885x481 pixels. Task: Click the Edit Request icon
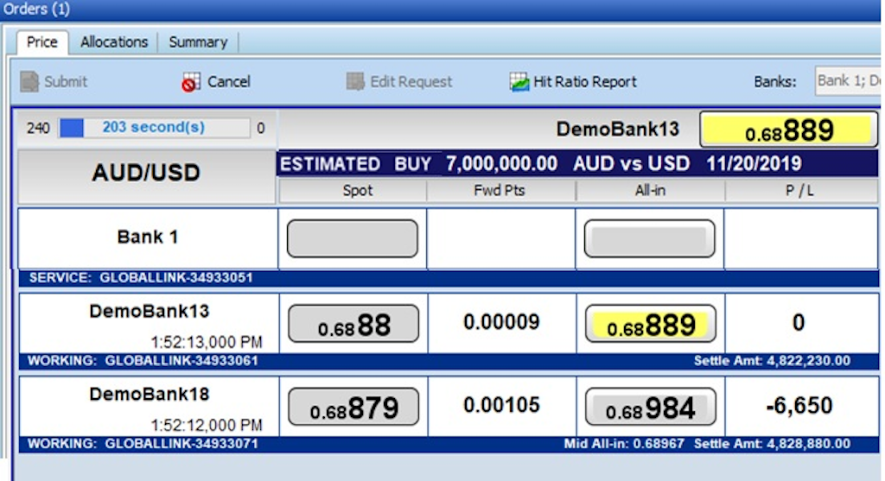[355, 82]
